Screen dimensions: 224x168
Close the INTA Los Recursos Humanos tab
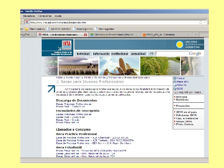point(85,35)
